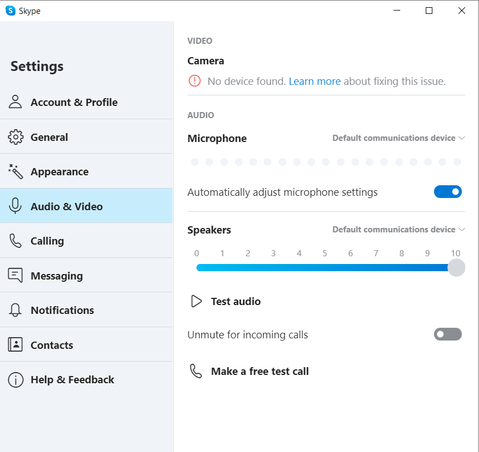
Task: Click the General gear icon
Action: coord(16,137)
